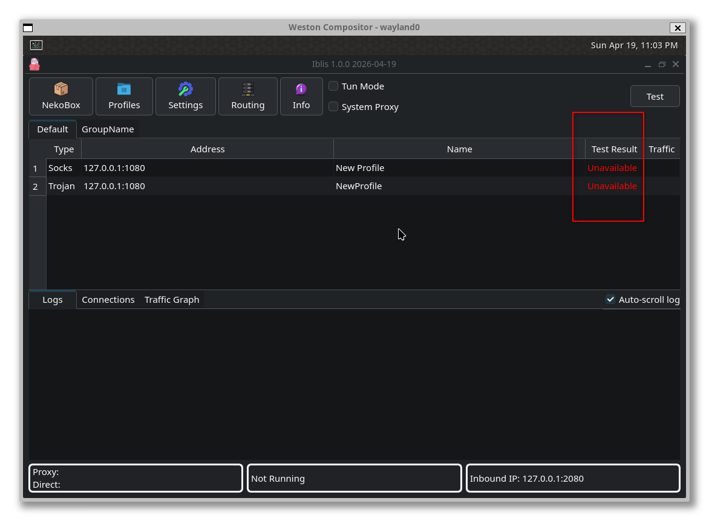Screen dimensions: 709x521
Task: Minimize the Iblis window
Action: click(647, 65)
